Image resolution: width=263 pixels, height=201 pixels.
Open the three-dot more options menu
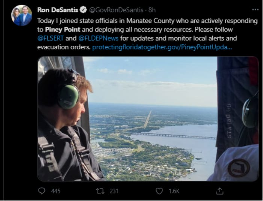255,10
